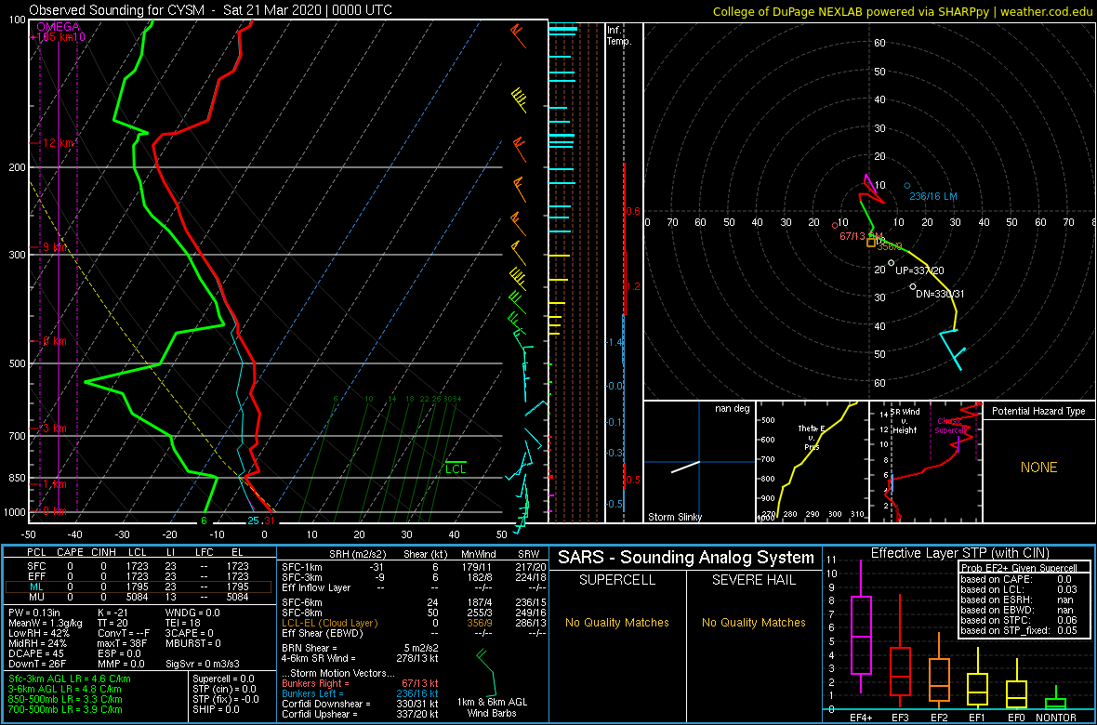Click the OMEGA label
Image resolution: width=1097 pixels, height=725 pixels.
tap(58, 27)
